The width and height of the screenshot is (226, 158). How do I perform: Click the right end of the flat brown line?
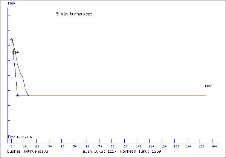coord(206,96)
